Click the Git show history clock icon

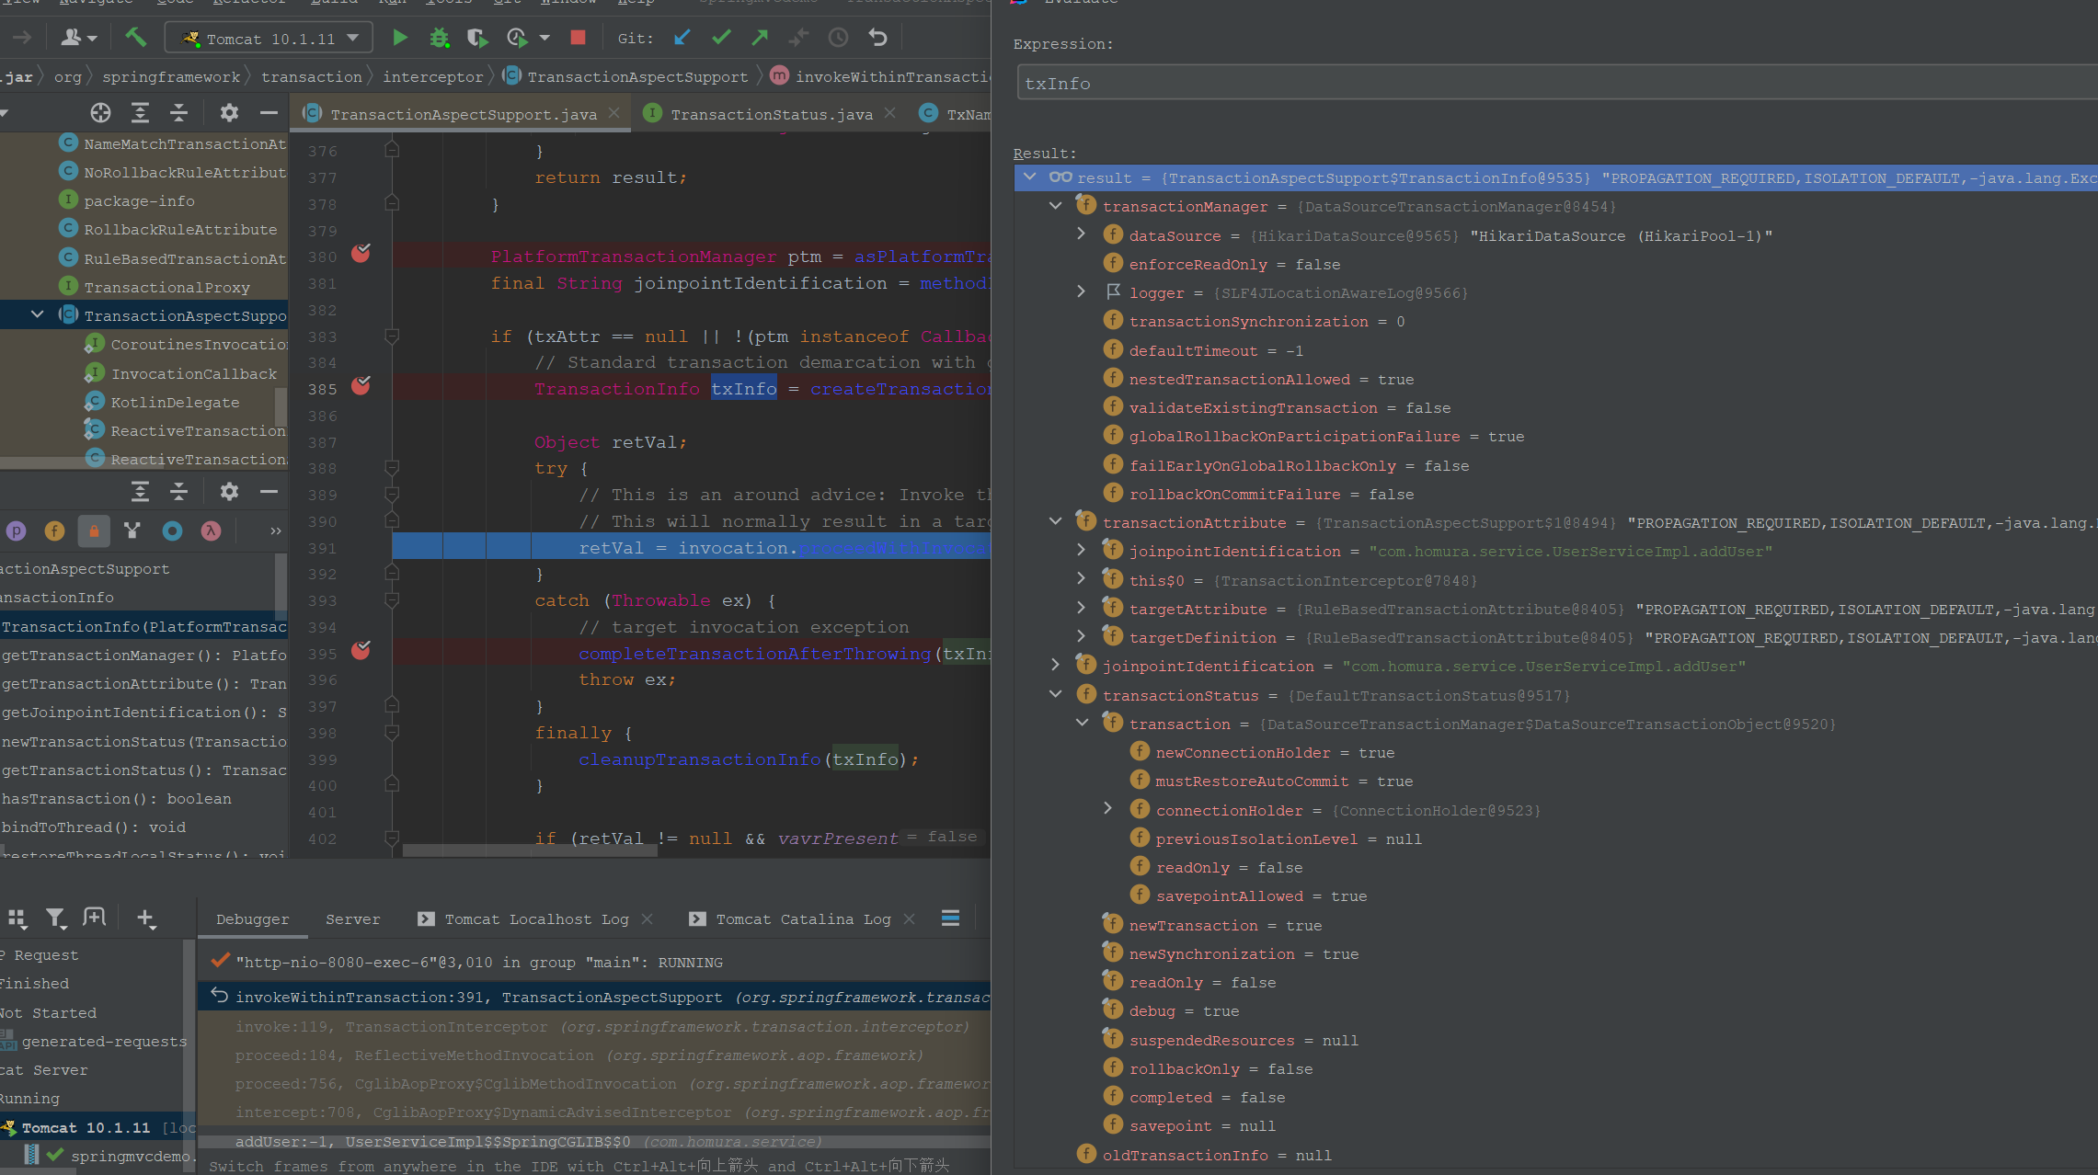[x=838, y=38]
